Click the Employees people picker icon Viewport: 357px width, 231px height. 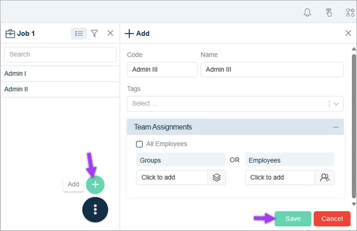pos(324,177)
